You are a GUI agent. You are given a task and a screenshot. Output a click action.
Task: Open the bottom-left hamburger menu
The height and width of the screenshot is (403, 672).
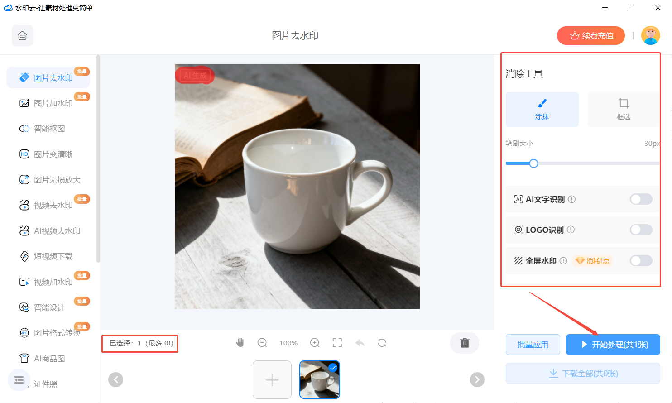pos(19,380)
